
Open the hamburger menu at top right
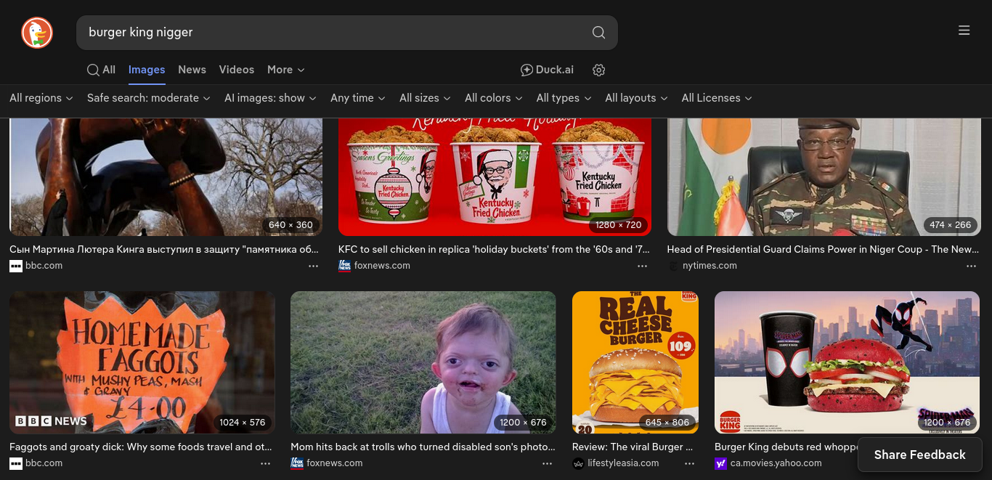[964, 30]
